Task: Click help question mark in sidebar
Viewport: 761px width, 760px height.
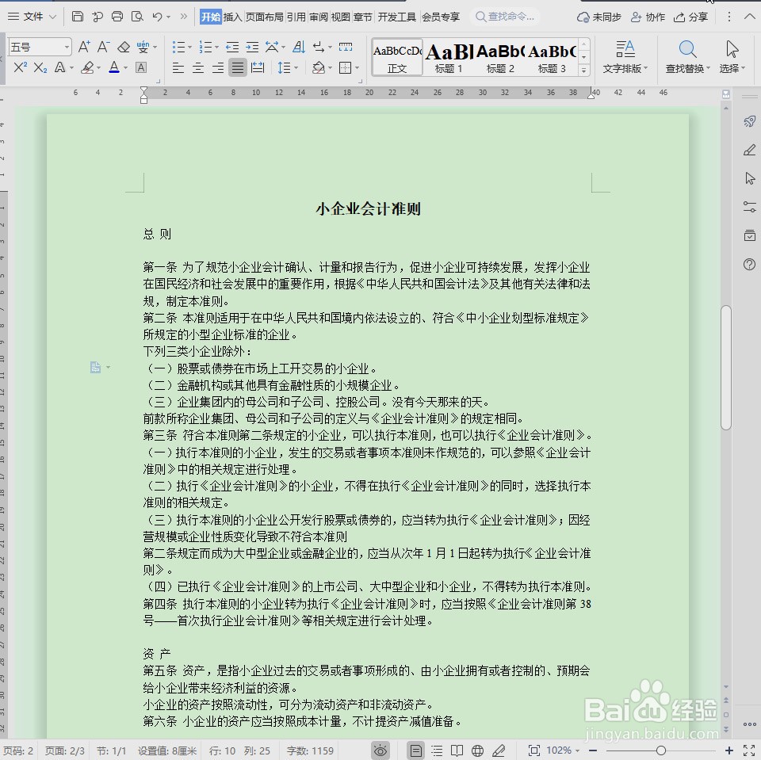Action: click(x=749, y=264)
